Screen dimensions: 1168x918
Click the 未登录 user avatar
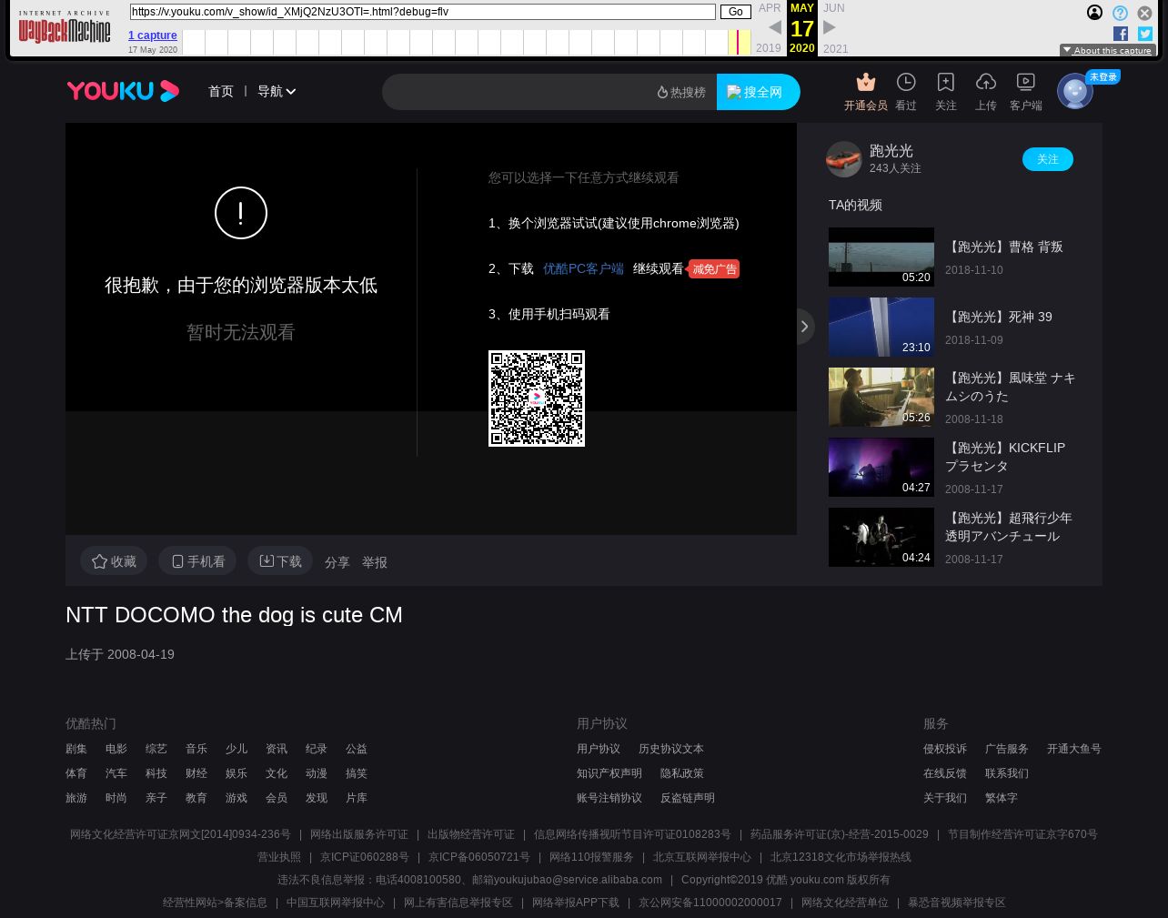1075,91
